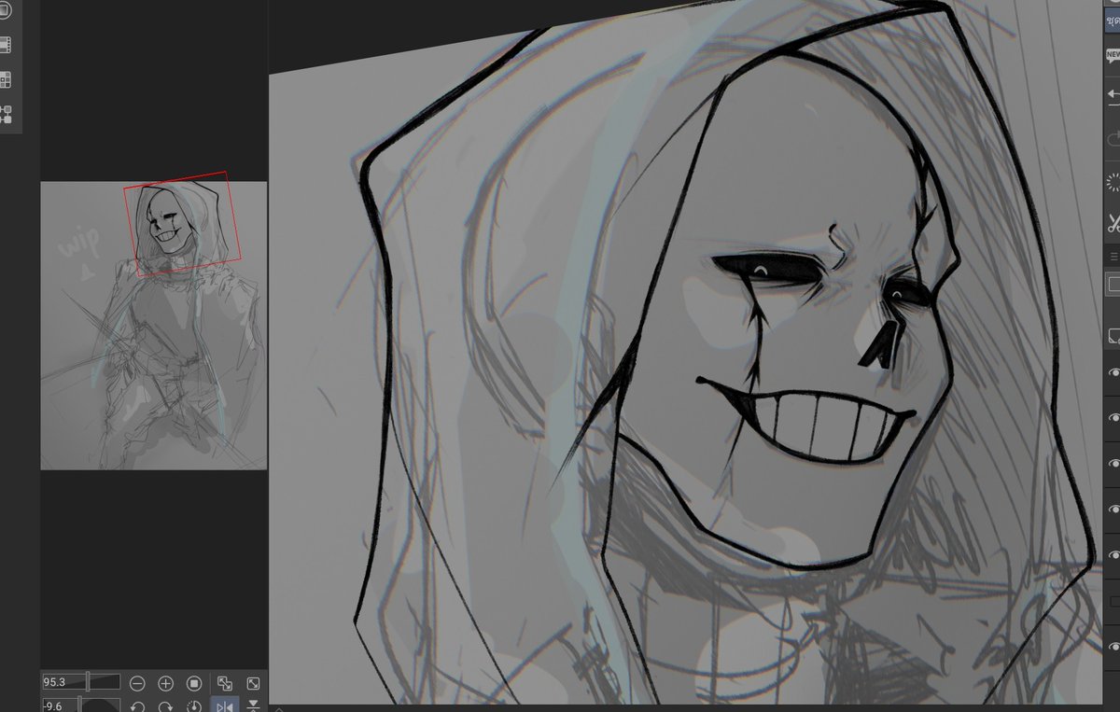
Task: Click the scissors cut icon
Action: [x=1113, y=224]
